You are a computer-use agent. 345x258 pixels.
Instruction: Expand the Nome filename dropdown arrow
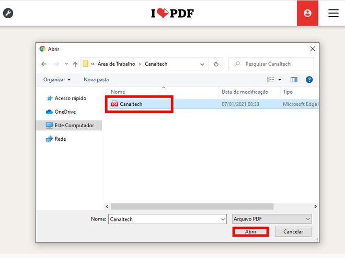223,219
